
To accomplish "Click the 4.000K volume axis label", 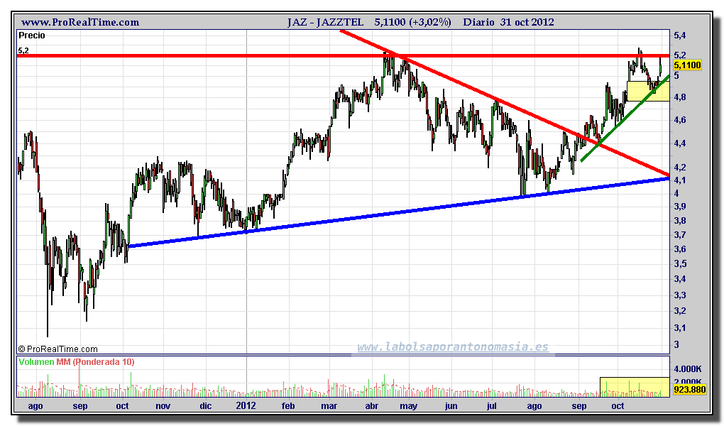I will coord(688,368).
